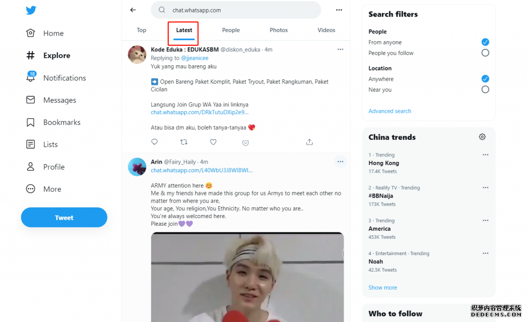Click the 4m timestamp on Kode Eduka tweet
The height and width of the screenshot is (322, 527).
268,50
